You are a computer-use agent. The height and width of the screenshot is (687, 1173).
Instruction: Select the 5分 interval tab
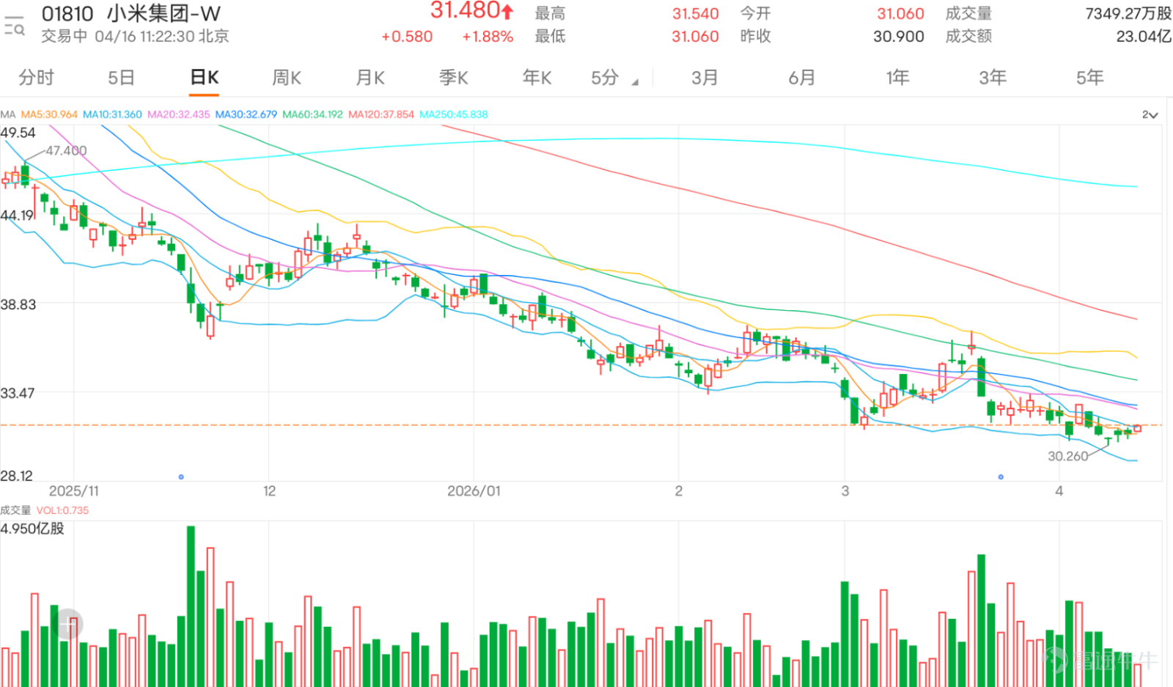click(x=606, y=78)
